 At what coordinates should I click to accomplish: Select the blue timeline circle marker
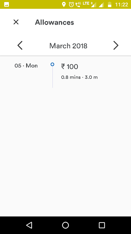tap(52, 64)
